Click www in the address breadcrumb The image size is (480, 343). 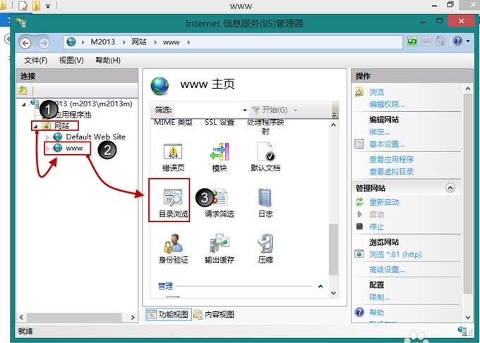coord(171,42)
